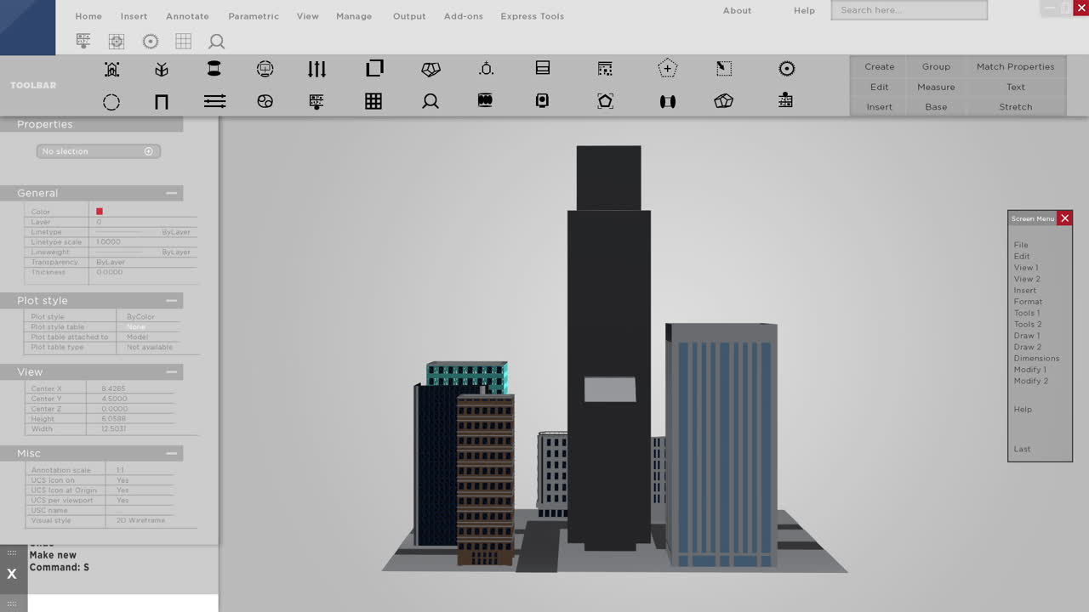Open the Output menu
The height and width of the screenshot is (612, 1089).
point(409,16)
